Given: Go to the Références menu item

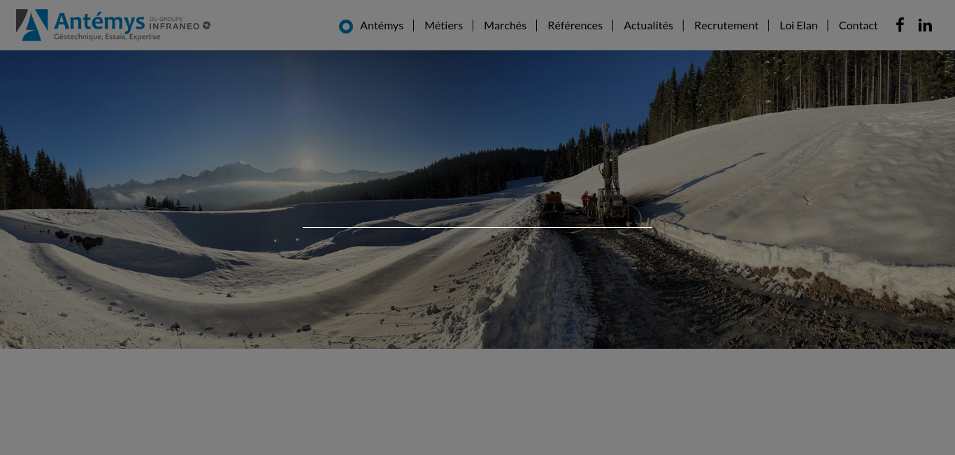Looking at the screenshot, I should 575,25.
